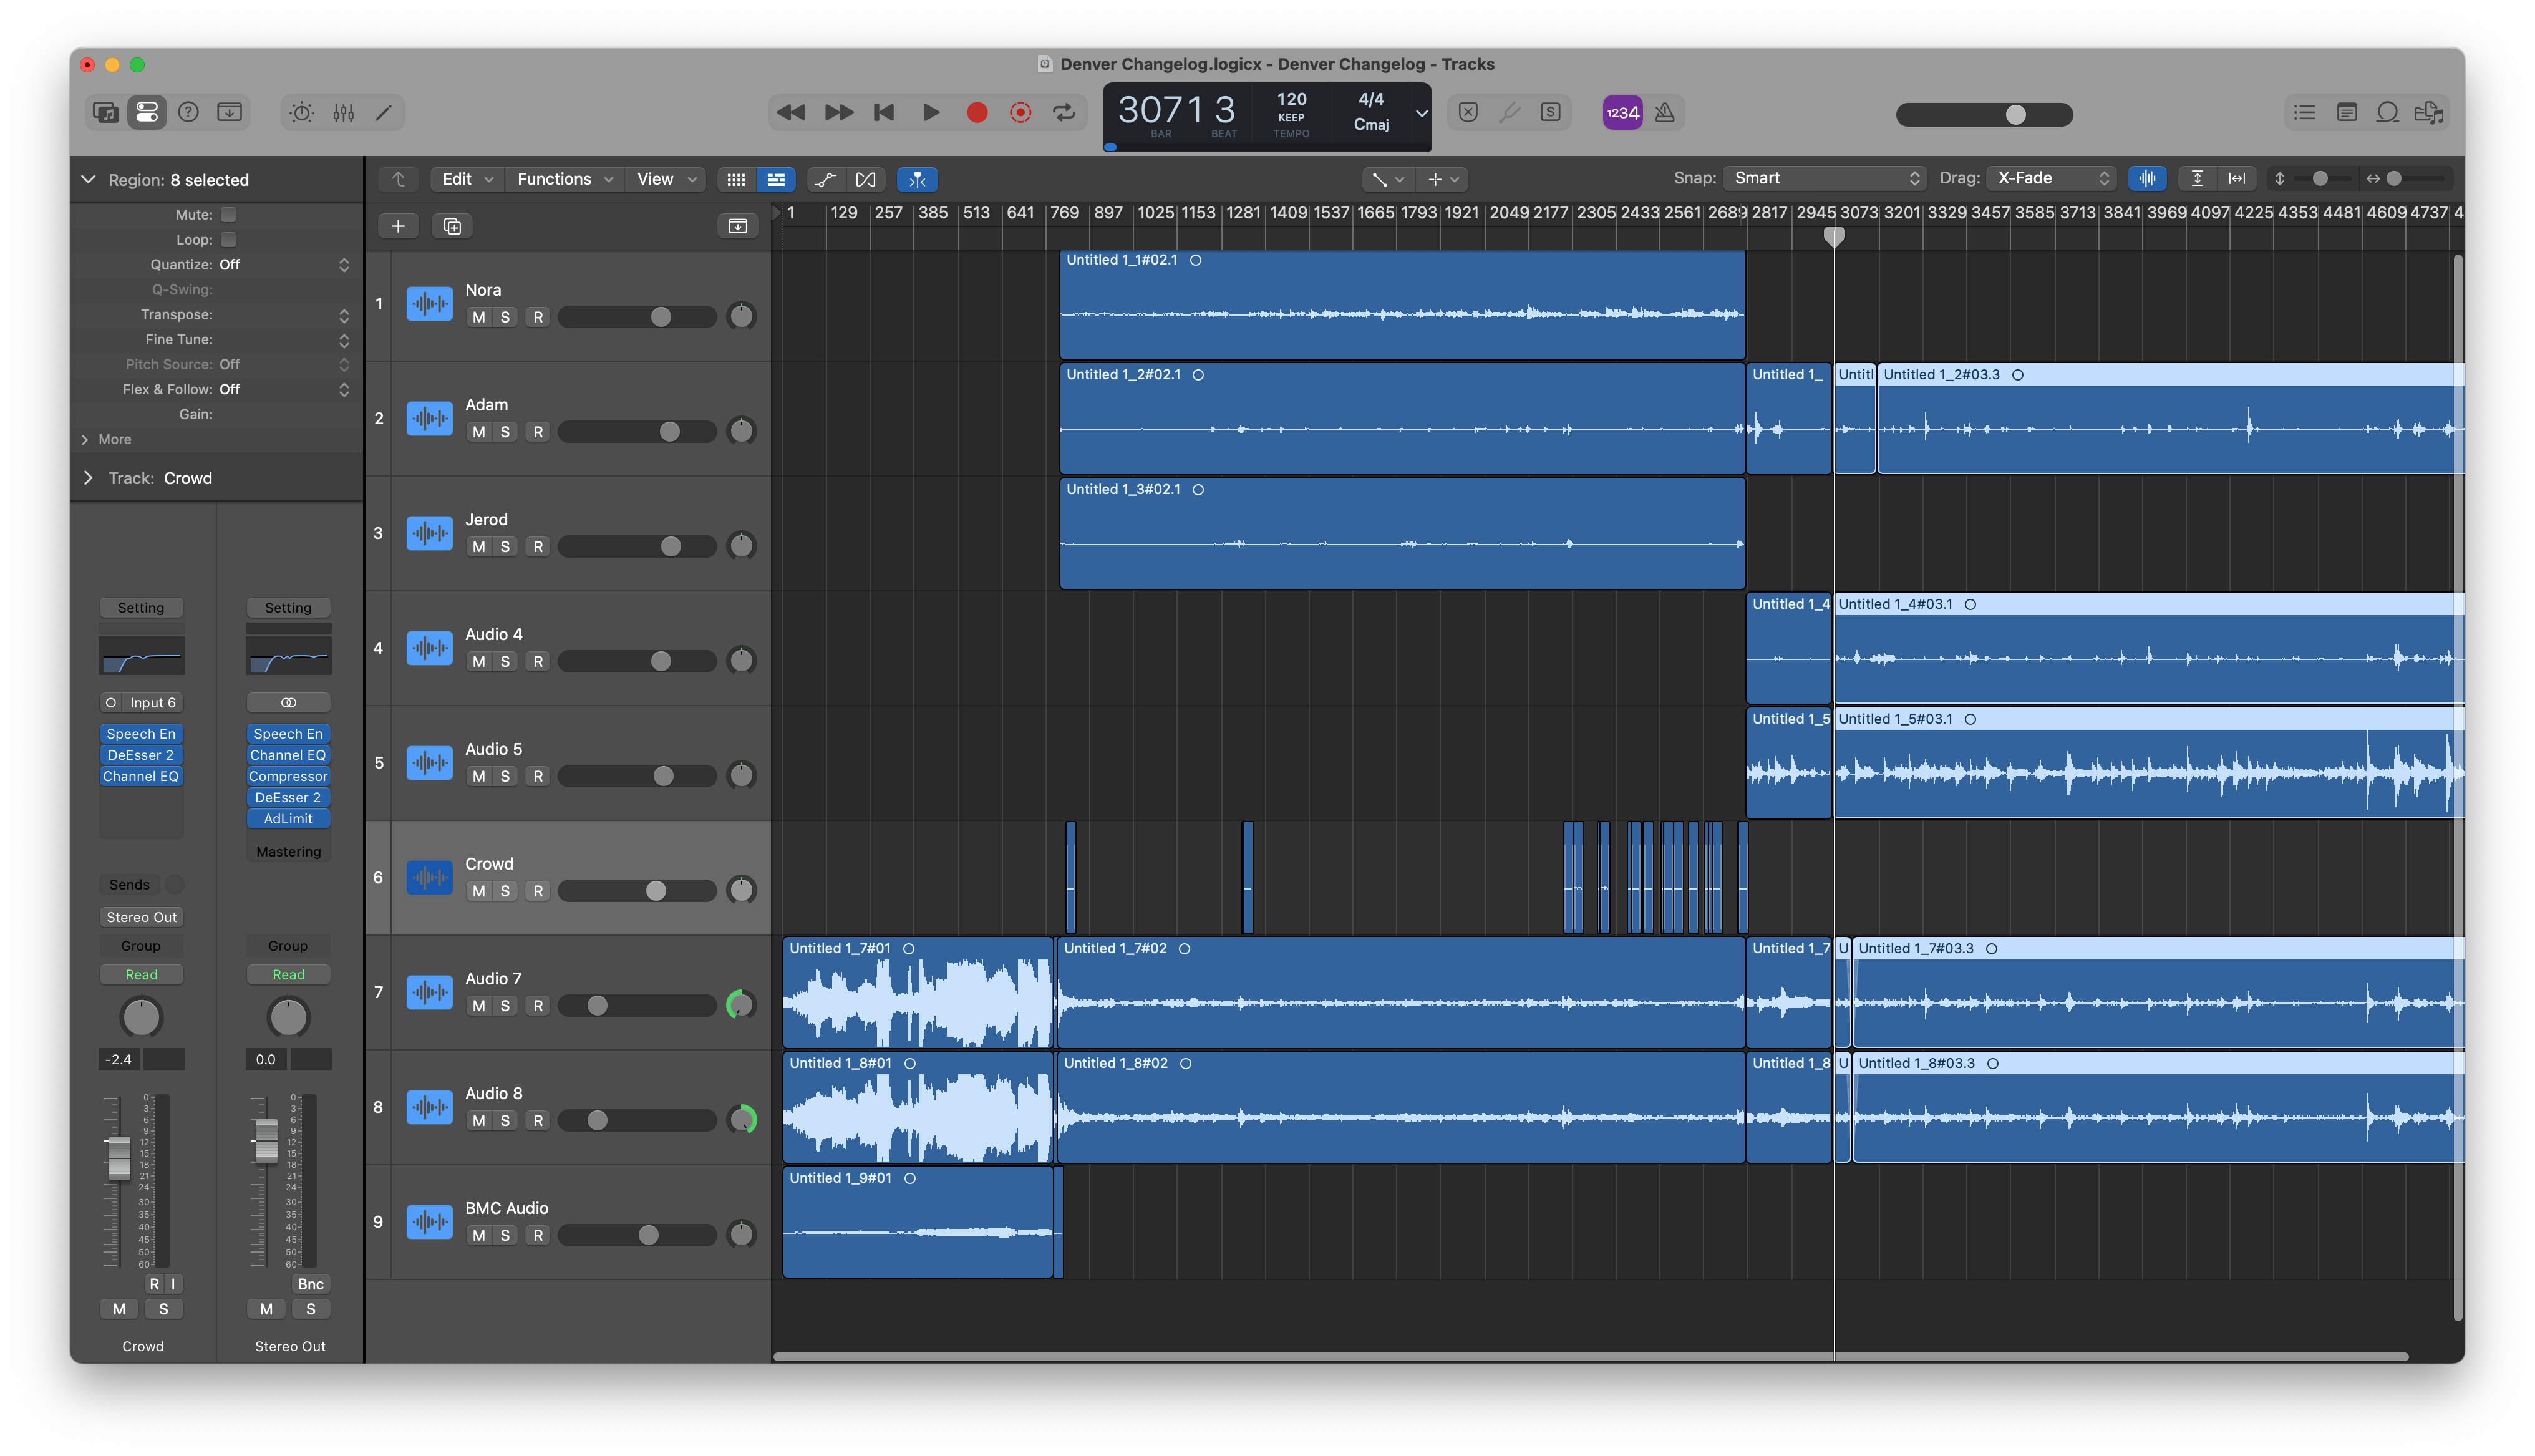Image resolution: width=2535 pixels, height=1456 pixels.
Task: Toggle the Cycle loop button
Action: (1065, 112)
